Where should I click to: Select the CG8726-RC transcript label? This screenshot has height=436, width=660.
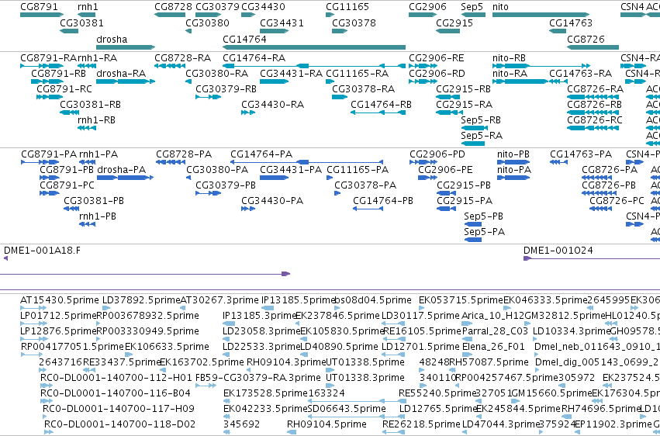(594, 120)
